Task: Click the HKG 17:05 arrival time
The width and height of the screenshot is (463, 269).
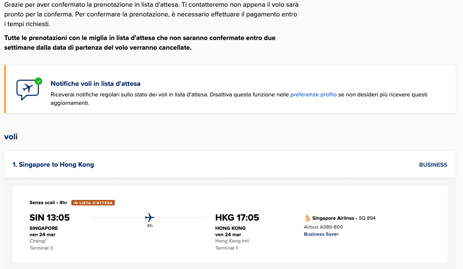Action: coord(237,218)
